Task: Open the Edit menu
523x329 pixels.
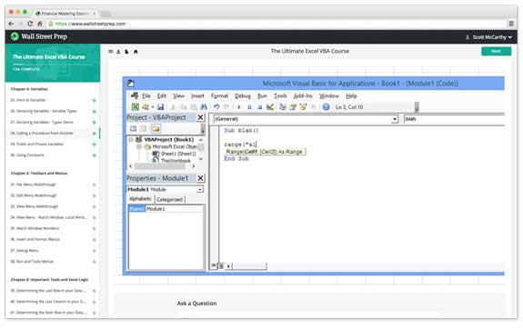Action: tap(161, 96)
